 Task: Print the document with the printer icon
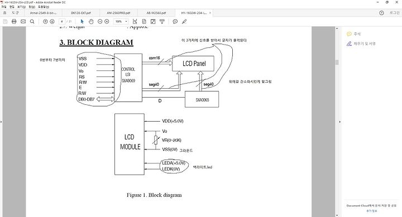click(14, 22)
